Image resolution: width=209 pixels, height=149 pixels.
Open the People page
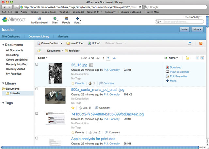click(66, 20)
